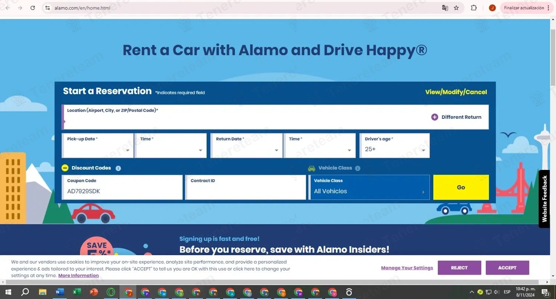The height and width of the screenshot is (299, 556).
Task: Click the yellow Go button
Action: point(461,187)
